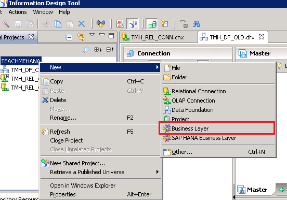Image resolution: width=287 pixels, height=200 pixels.
Task: Select SAP HANA Business Layer entry
Action: point(218,138)
